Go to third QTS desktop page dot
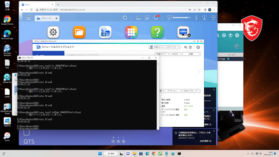Viewport: 279px width, 157px height. tap(123, 137)
